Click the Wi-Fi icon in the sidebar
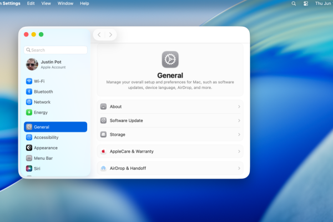Image resolution: width=333 pixels, height=222 pixels. coord(29,81)
